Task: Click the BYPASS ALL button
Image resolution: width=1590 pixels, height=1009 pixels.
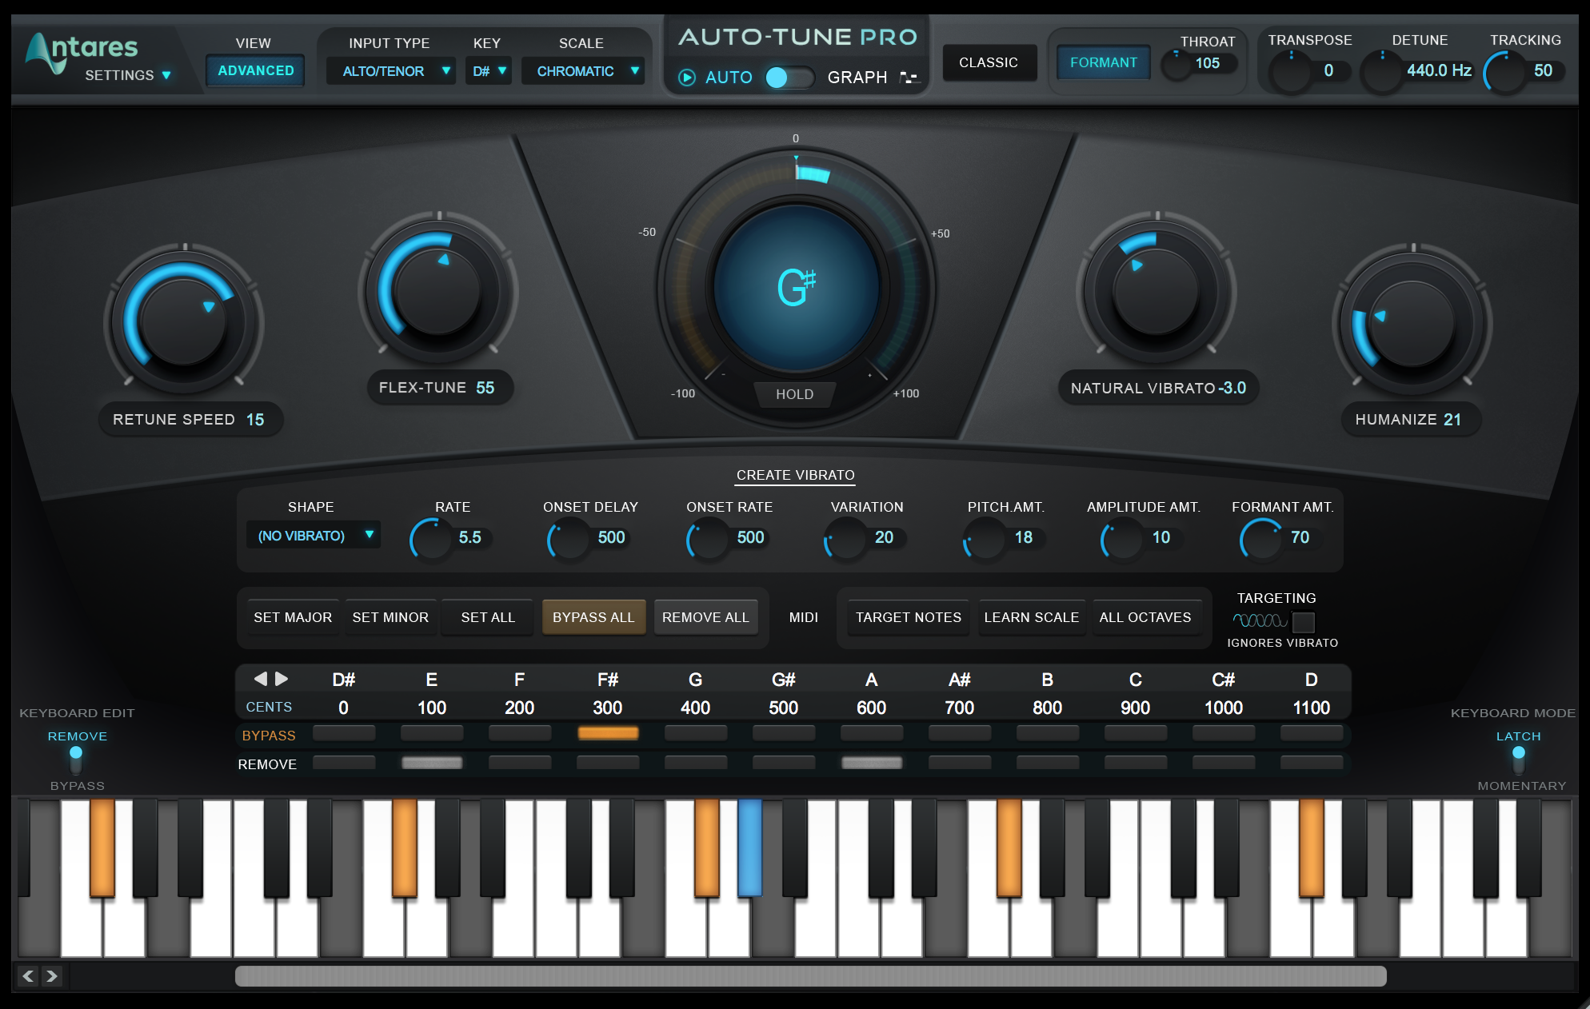Action: (592, 616)
